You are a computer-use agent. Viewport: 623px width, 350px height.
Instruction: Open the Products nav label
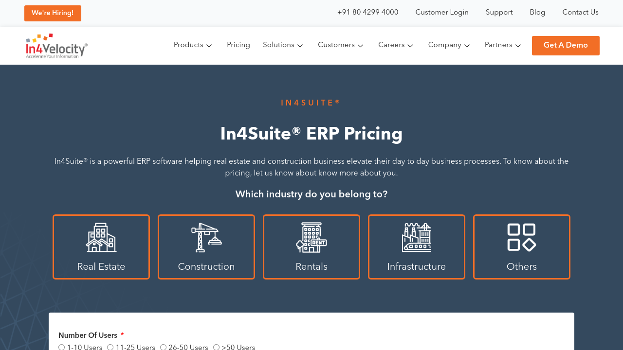188,45
